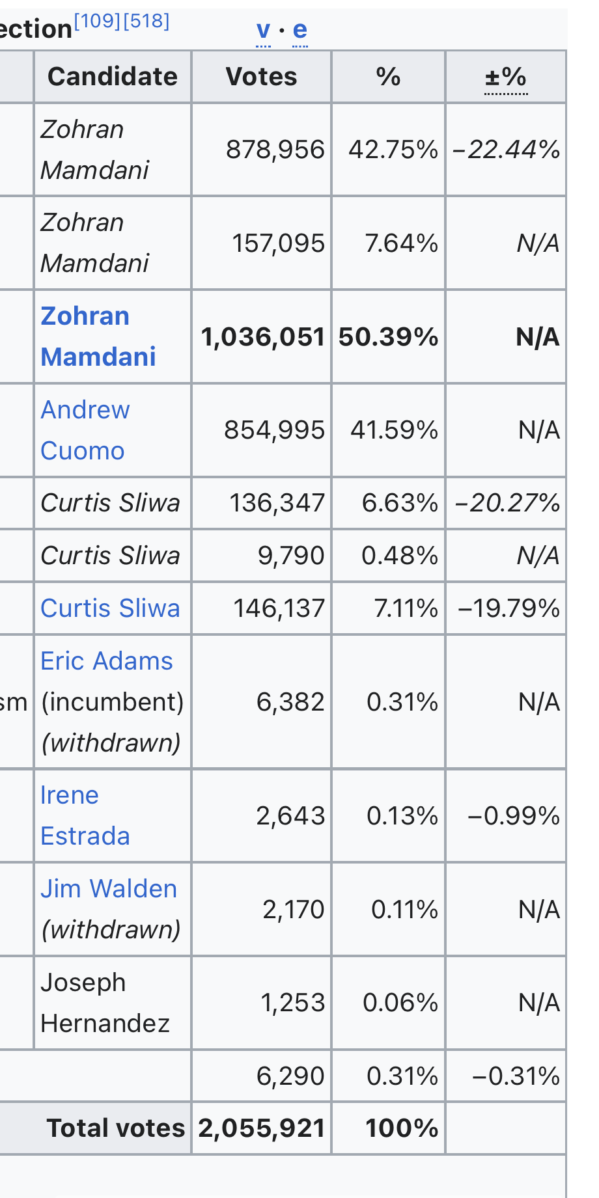
Task: Click the Joseph Hernandez candidate cell
Action: (x=104, y=1003)
